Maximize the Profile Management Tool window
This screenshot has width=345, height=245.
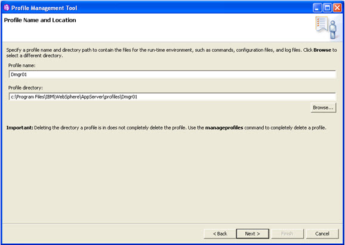pyautogui.click(x=328, y=8)
